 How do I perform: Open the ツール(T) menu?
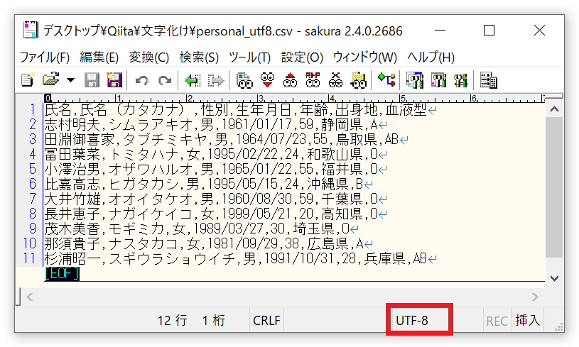click(249, 57)
